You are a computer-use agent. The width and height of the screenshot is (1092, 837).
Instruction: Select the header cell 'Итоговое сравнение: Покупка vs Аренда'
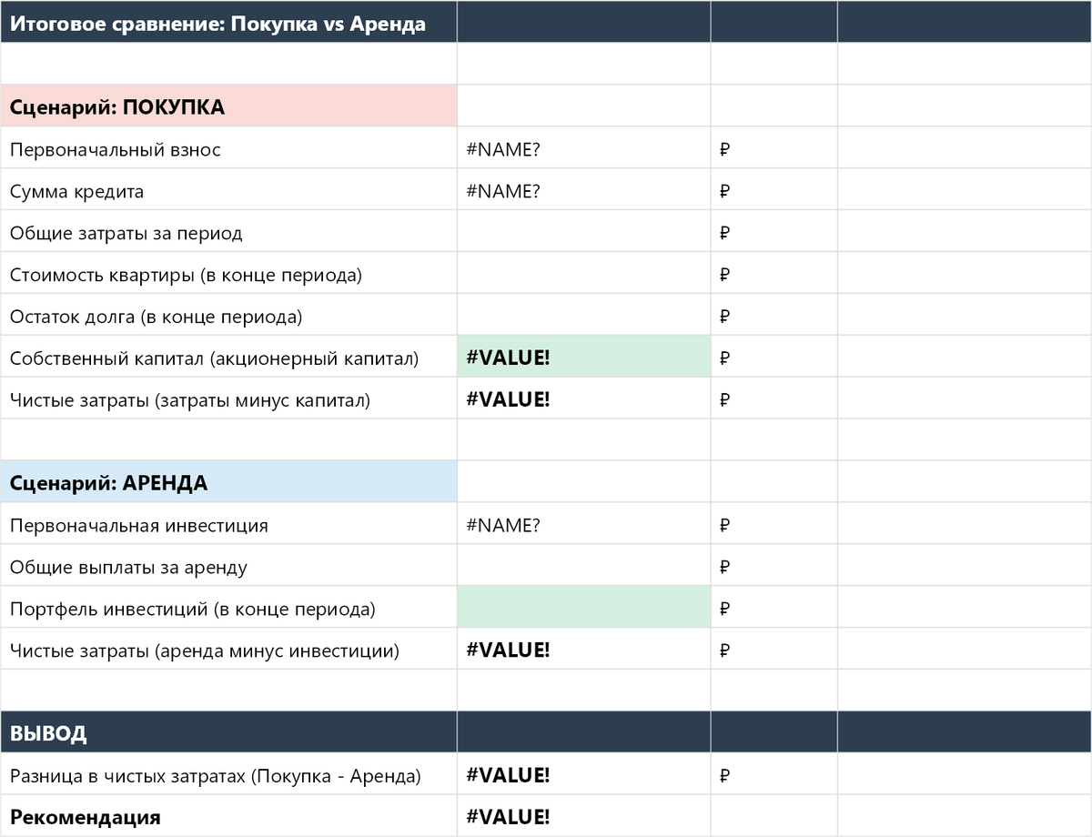tap(227, 23)
